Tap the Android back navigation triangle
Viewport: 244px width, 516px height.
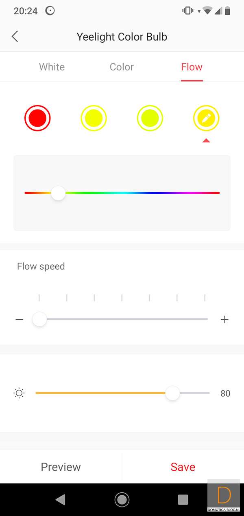coord(61,500)
